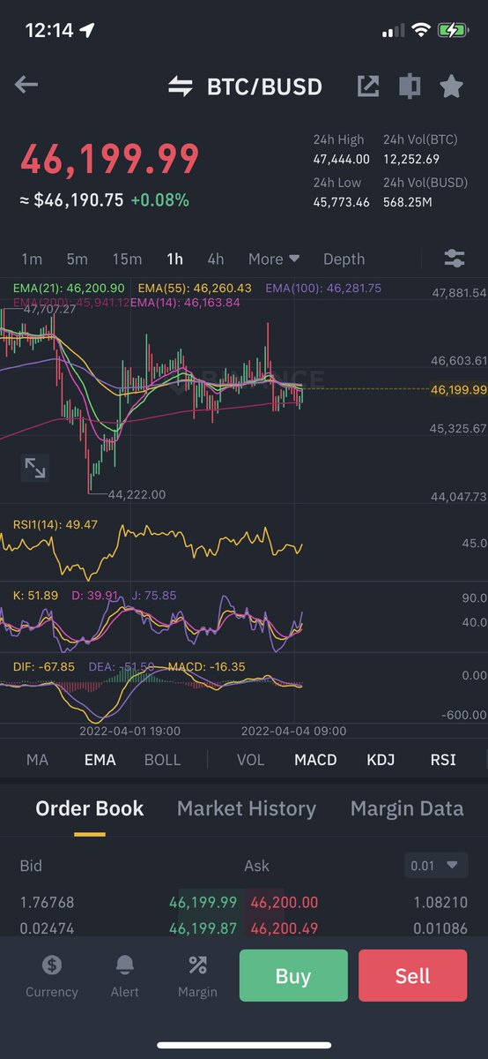Tap the 44,222.00 low marker on chart
This screenshot has width=488, height=1059.
[137, 495]
